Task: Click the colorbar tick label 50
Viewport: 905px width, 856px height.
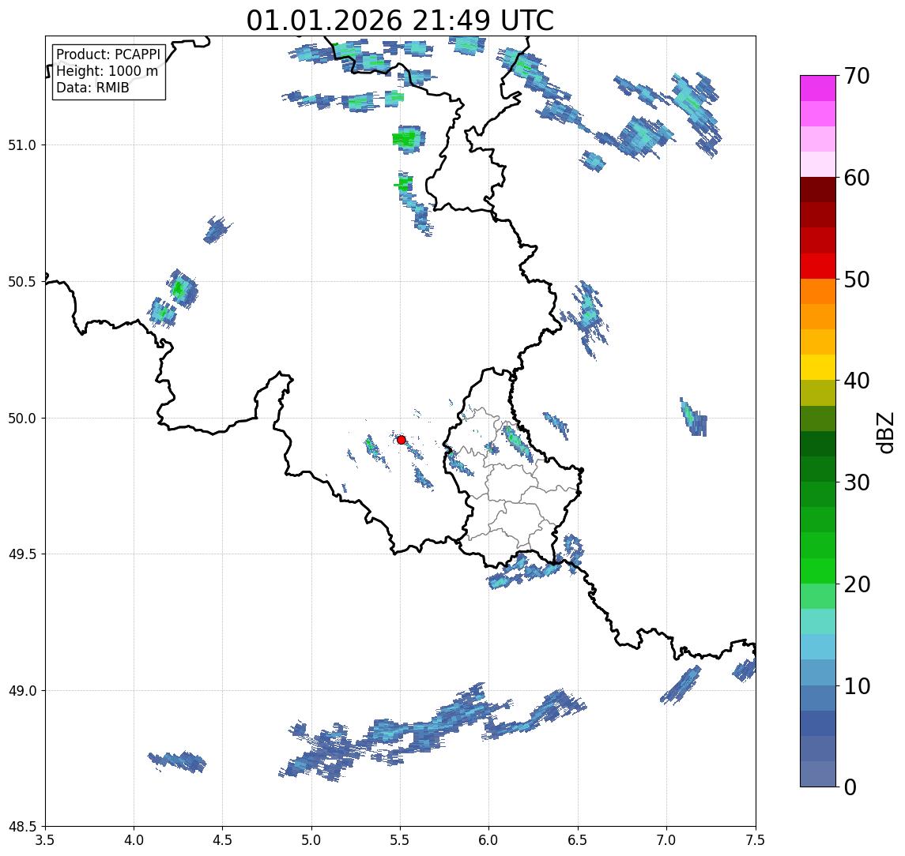Action: coord(857,280)
